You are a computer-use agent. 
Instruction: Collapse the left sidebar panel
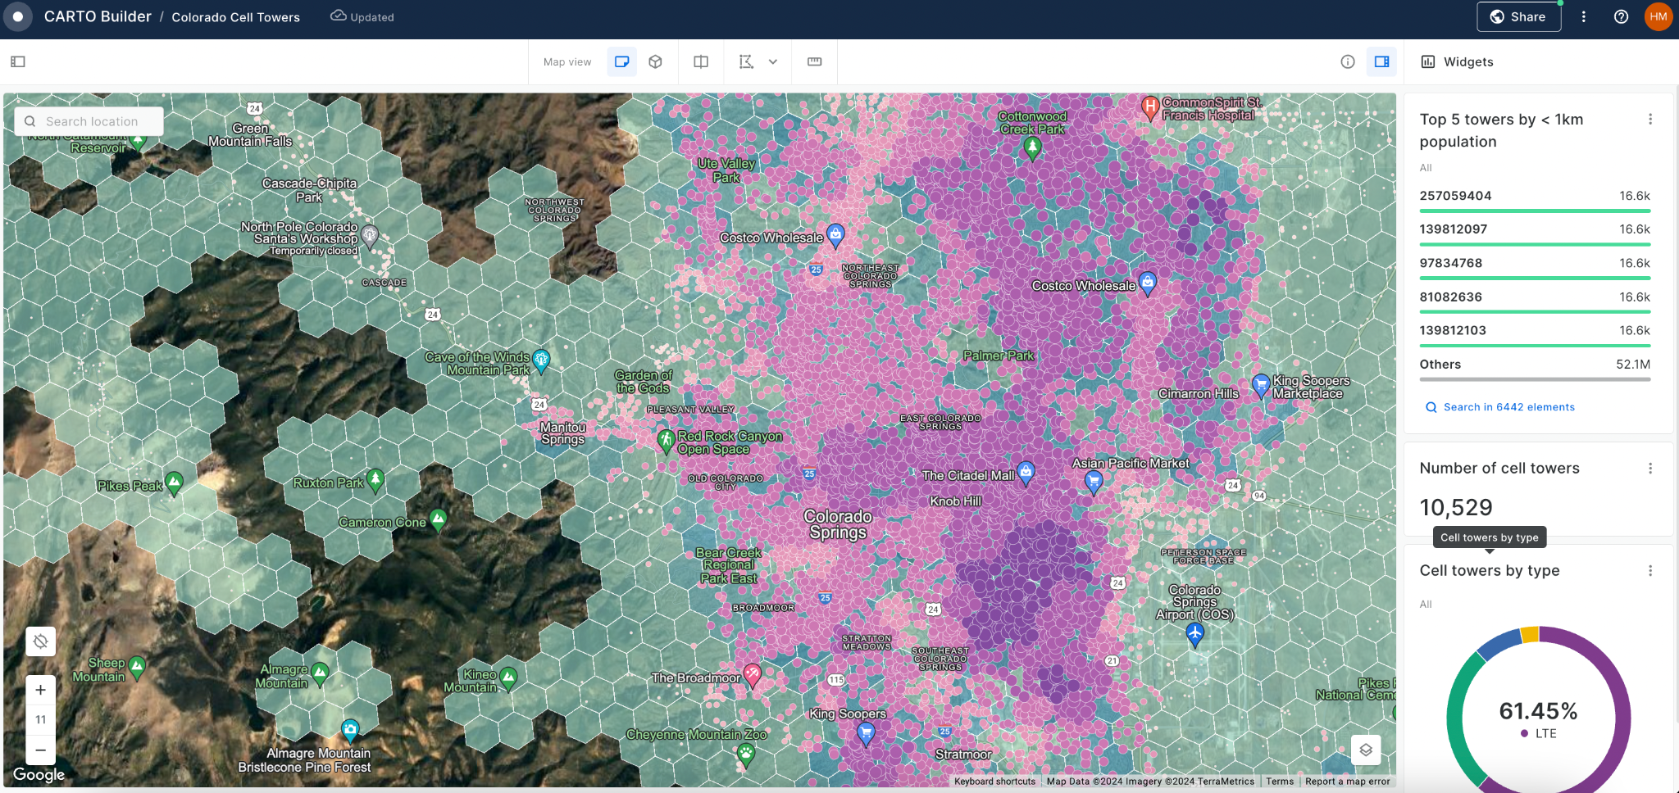19,61
